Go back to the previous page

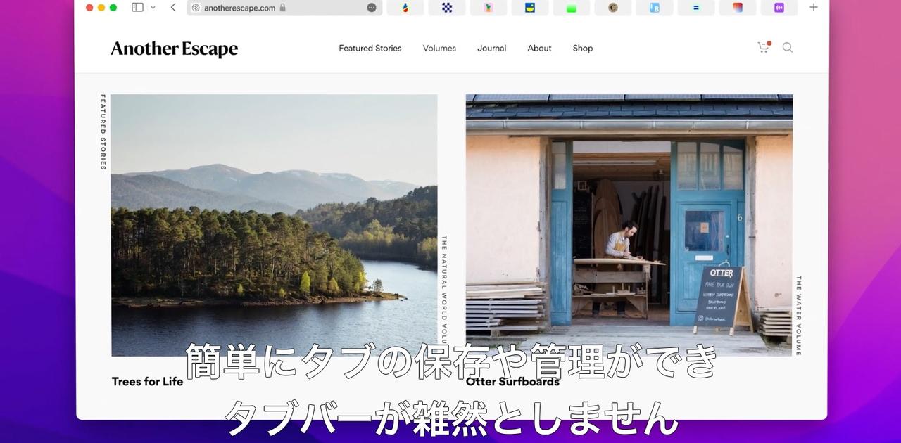pyautogui.click(x=173, y=8)
